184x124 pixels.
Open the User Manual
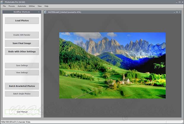pyautogui.click(x=22, y=112)
